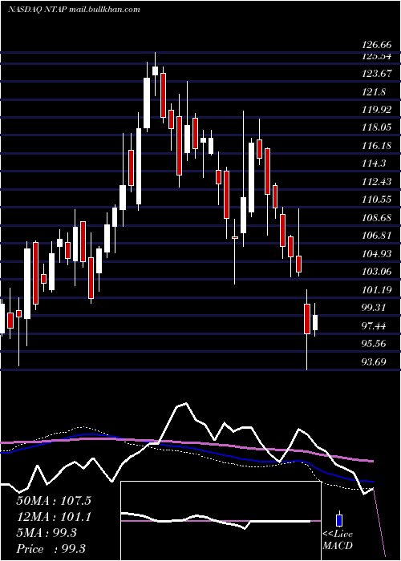Click the 123.67 price axis label

click(376, 74)
